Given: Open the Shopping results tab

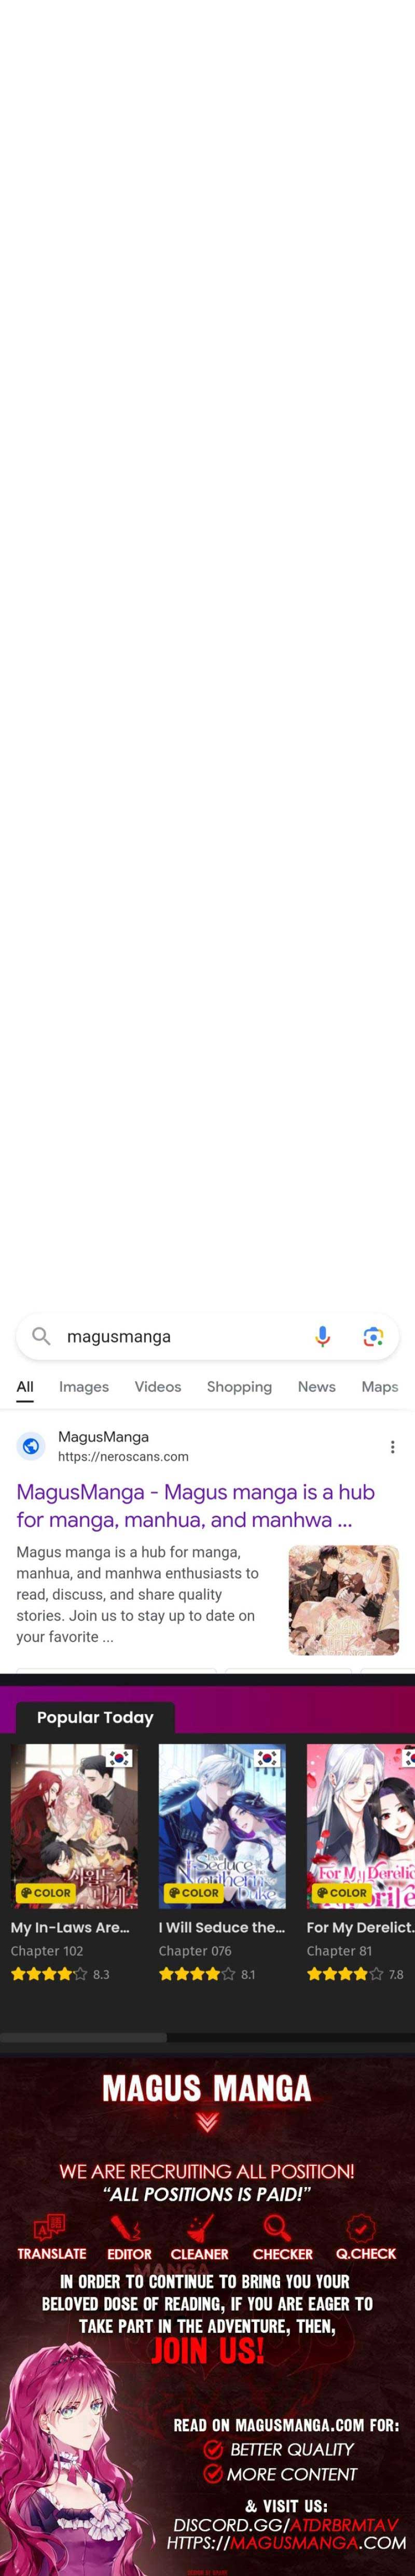Looking at the screenshot, I should click(239, 1387).
